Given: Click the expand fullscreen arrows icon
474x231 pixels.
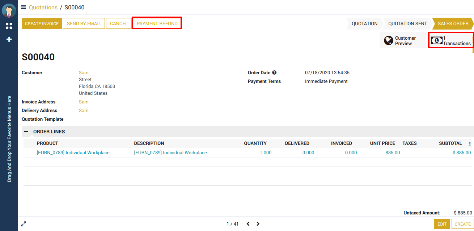Looking at the screenshot, I should pyautogui.click(x=24, y=224).
